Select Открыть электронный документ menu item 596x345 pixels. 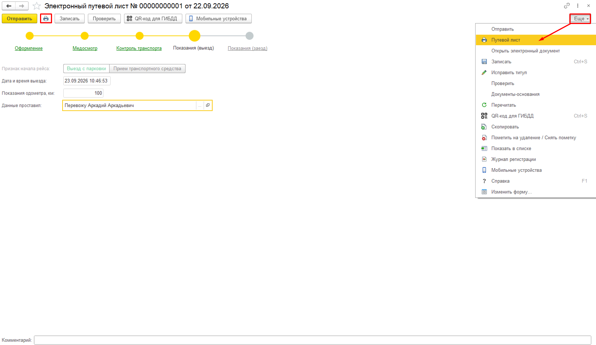pos(536,51)
